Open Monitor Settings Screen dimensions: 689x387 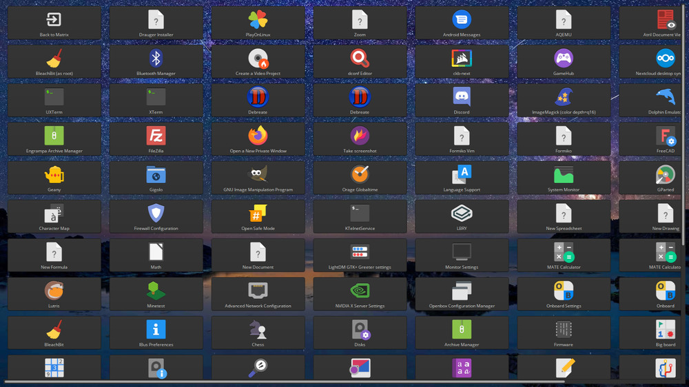tap(462, 255)
